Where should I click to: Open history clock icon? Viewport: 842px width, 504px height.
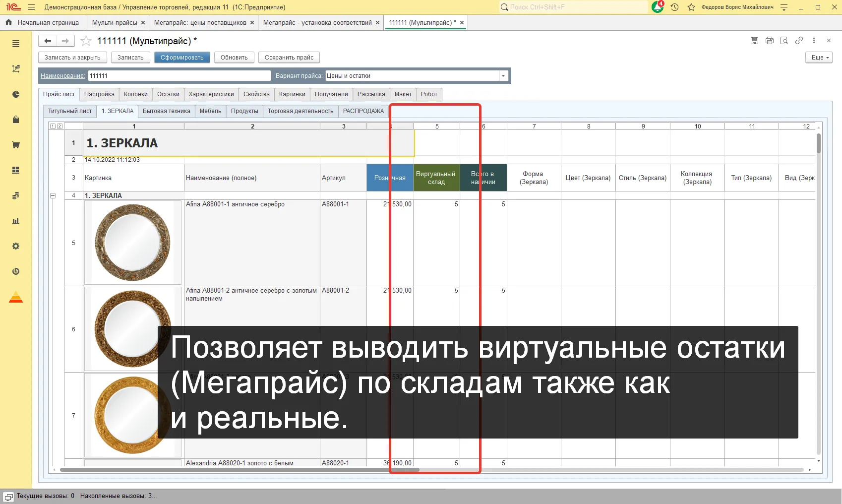point(674,7)
